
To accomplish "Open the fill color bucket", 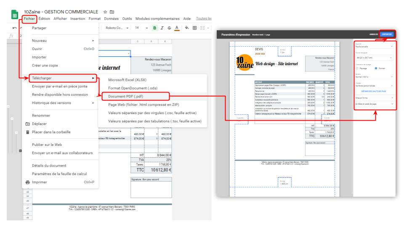I will (187, 28).
